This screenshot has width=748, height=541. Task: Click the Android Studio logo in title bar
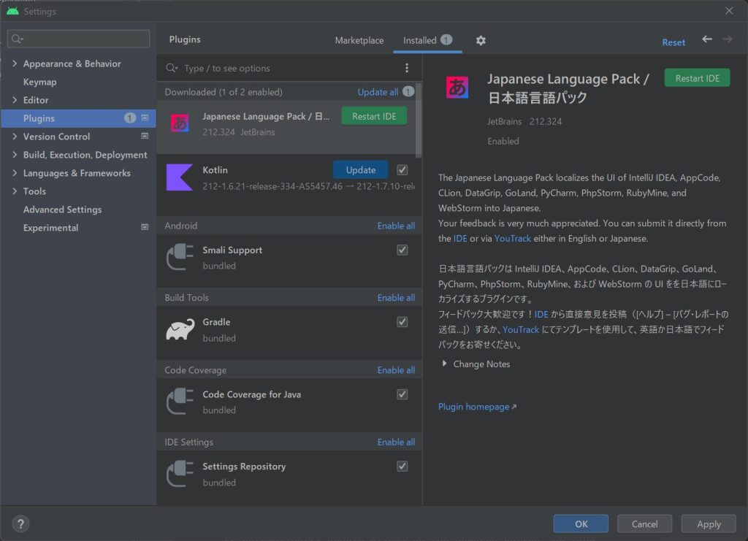[13, 10]
